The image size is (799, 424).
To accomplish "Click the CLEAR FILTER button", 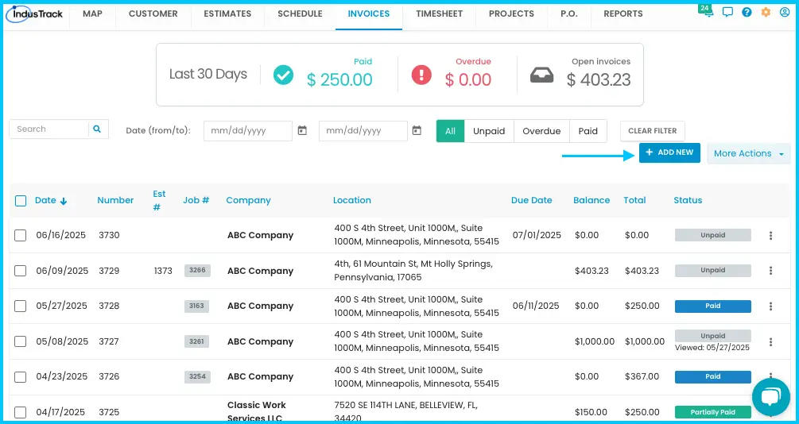I will 652,131.
